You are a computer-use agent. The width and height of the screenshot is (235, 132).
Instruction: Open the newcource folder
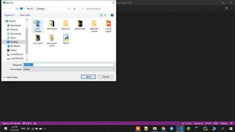pos(52,25)
